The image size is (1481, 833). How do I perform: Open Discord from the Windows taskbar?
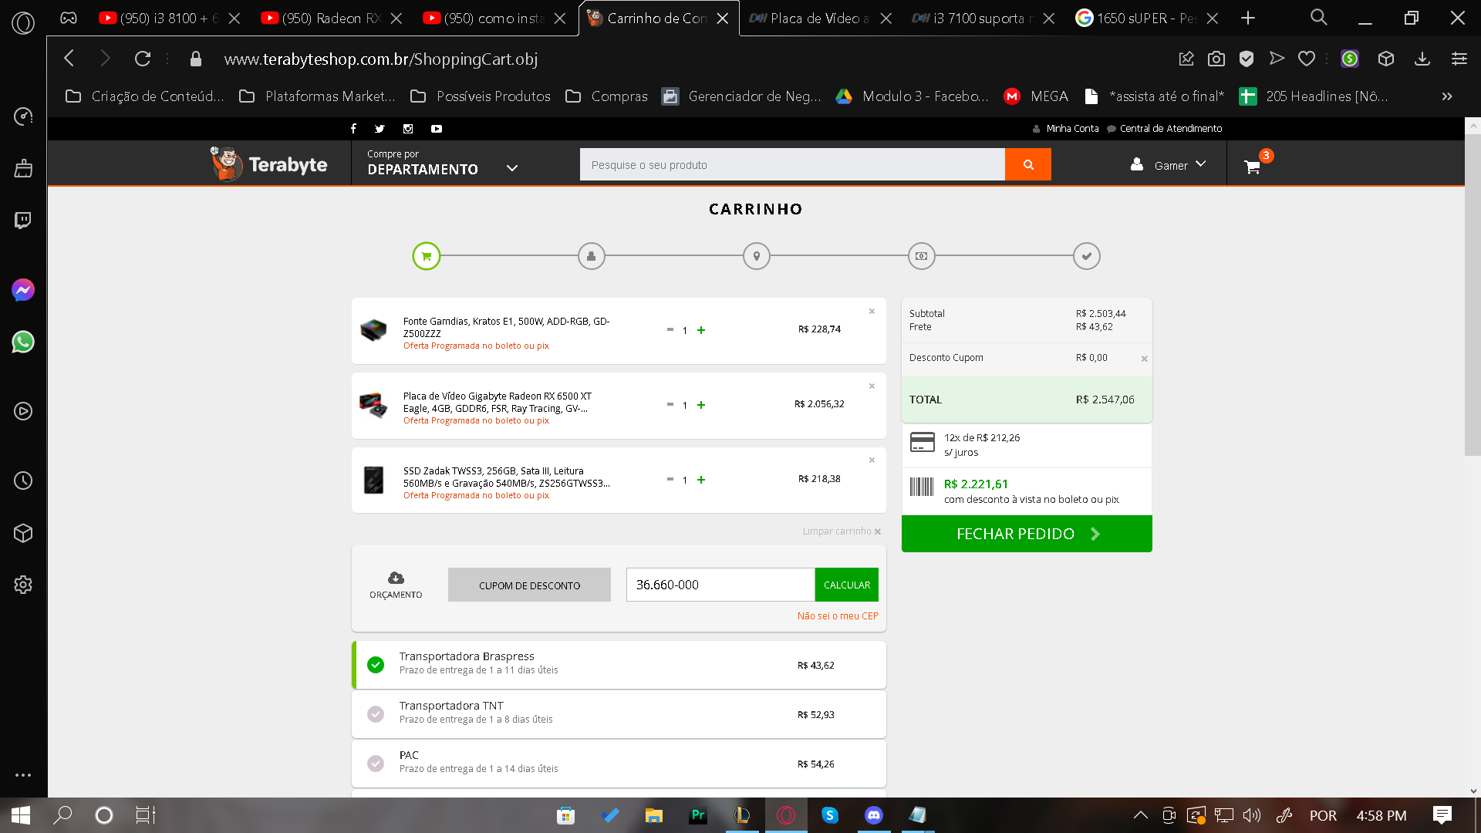tap(874, 815)
